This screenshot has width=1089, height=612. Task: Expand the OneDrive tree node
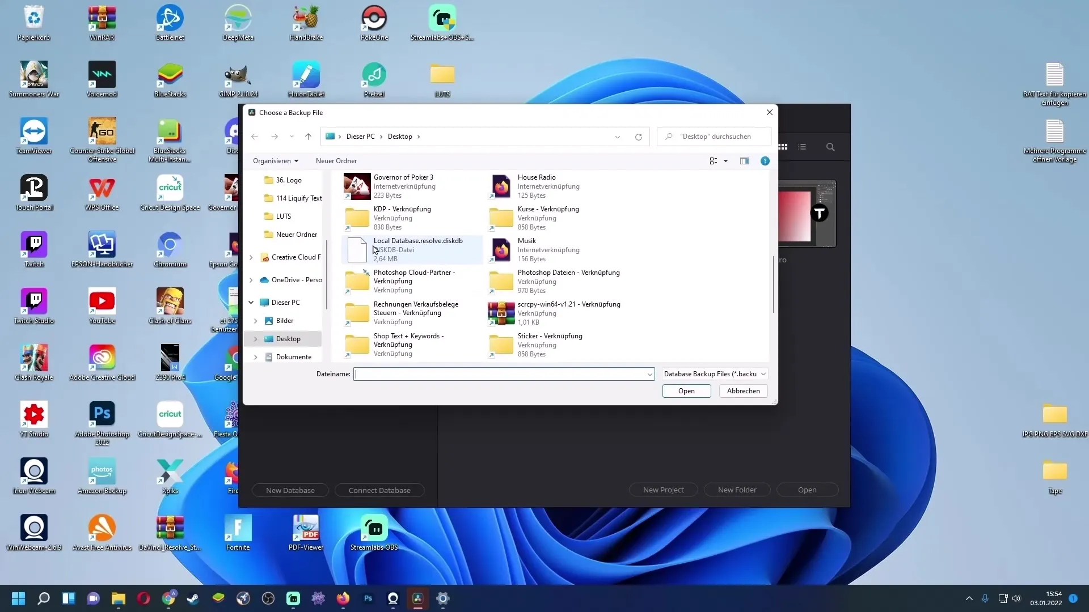pyautogui.click(x=251, y=280)
